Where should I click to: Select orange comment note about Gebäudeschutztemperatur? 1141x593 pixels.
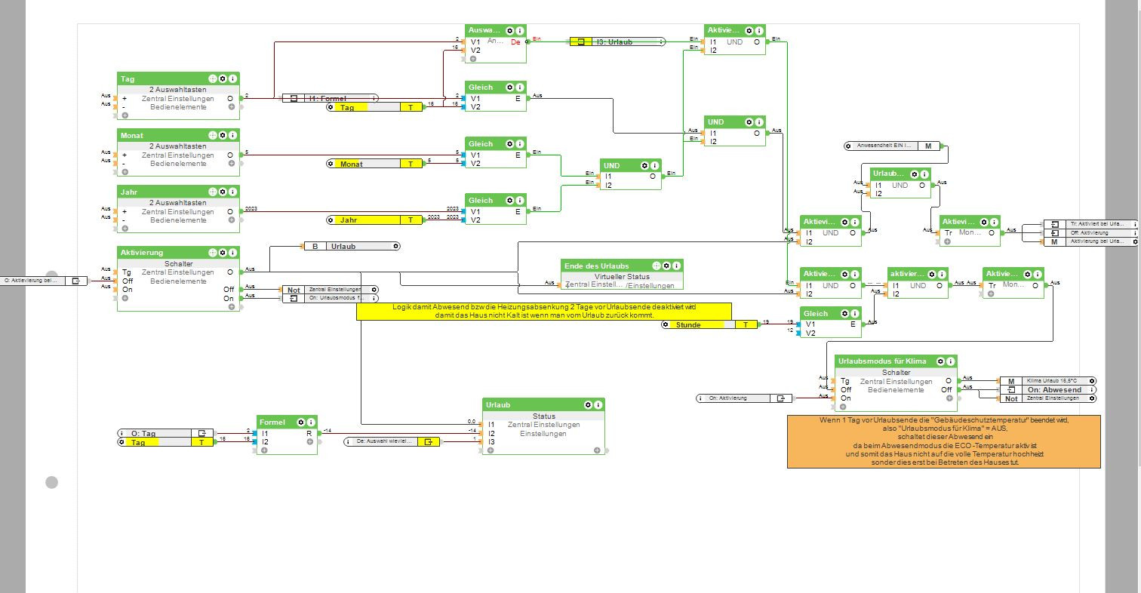point(943,441)
